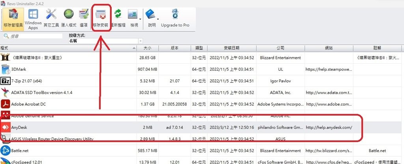Click the Battle.net program icon
Viewport: 404px width, 164px height.
click(6, 151)
